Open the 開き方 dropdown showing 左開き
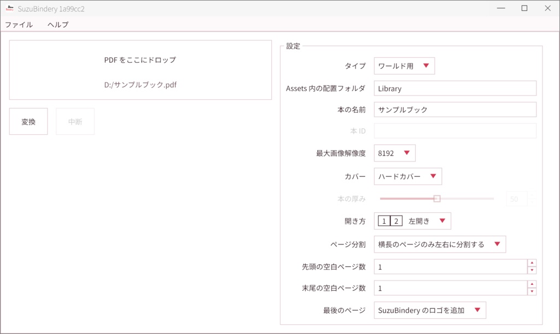 click(x=412, y=221)
